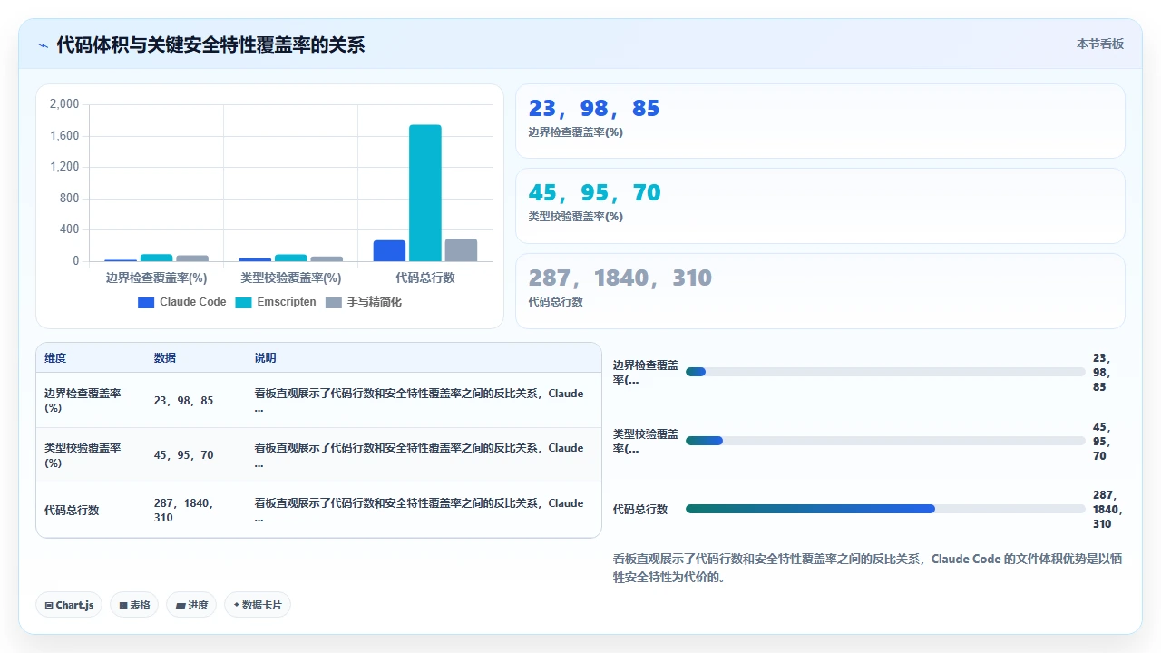1161x653 pixels.
Task: Click the 表格 tag chip
Action: [134, 605]
